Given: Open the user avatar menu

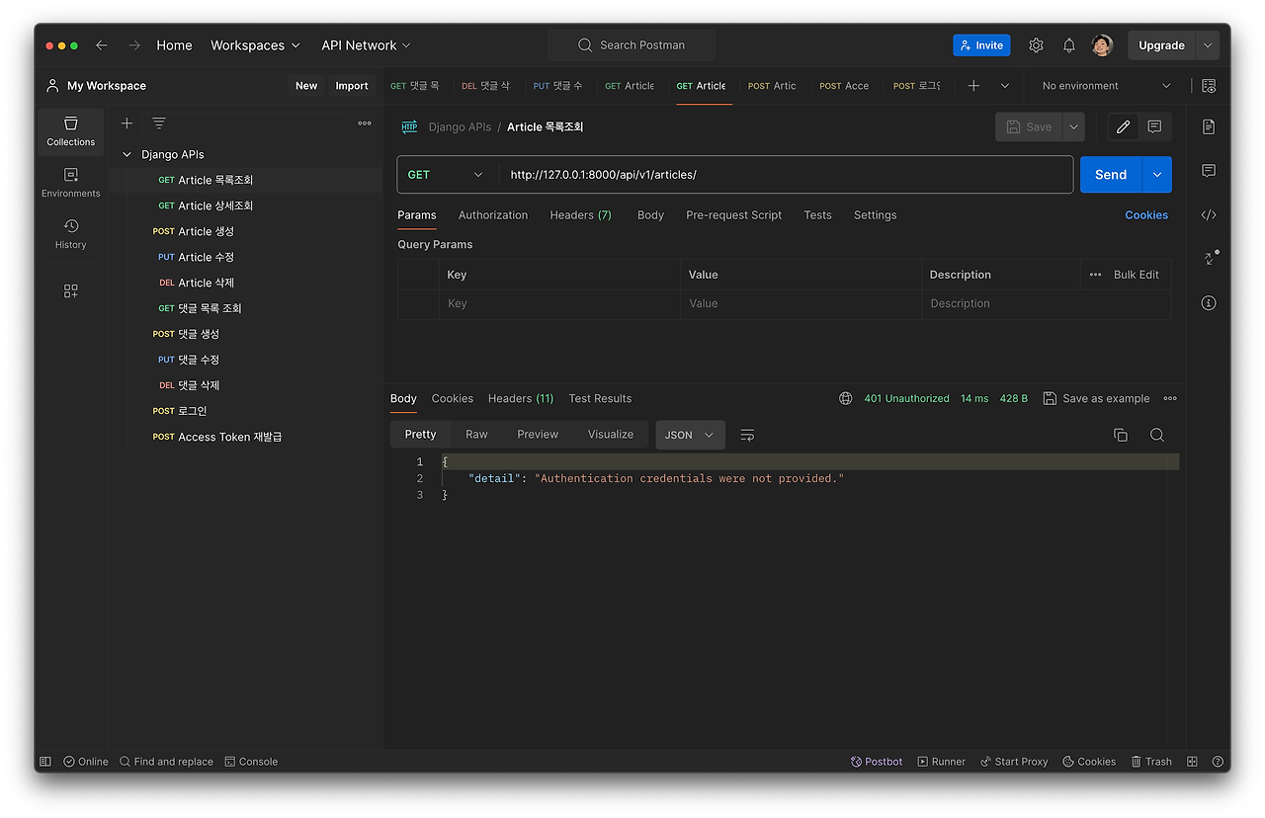Looking at the screenshot, I should [1103, 45].
